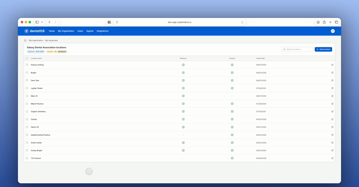
Task: Click the dentalOS logo
Action: tap(34, 31)
